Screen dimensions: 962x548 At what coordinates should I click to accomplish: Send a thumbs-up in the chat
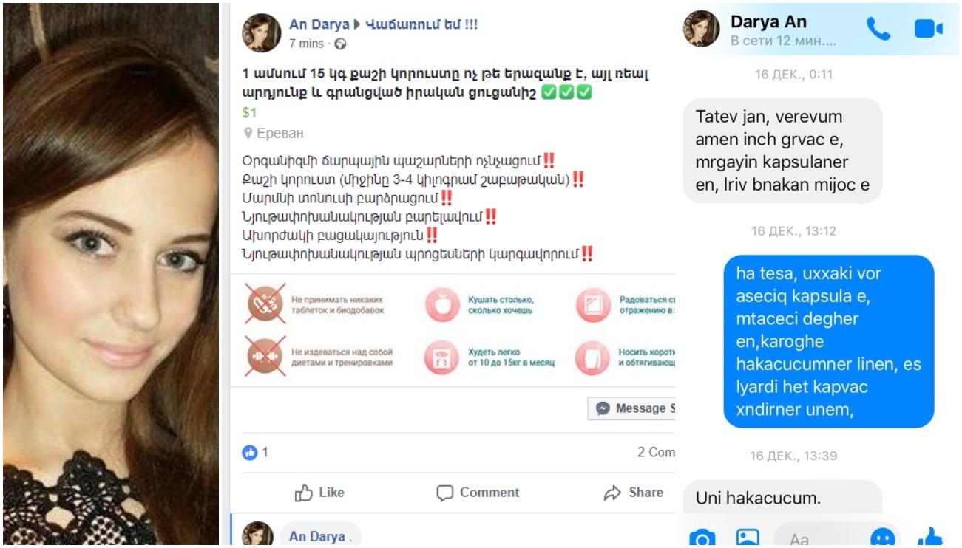(929, 537)
